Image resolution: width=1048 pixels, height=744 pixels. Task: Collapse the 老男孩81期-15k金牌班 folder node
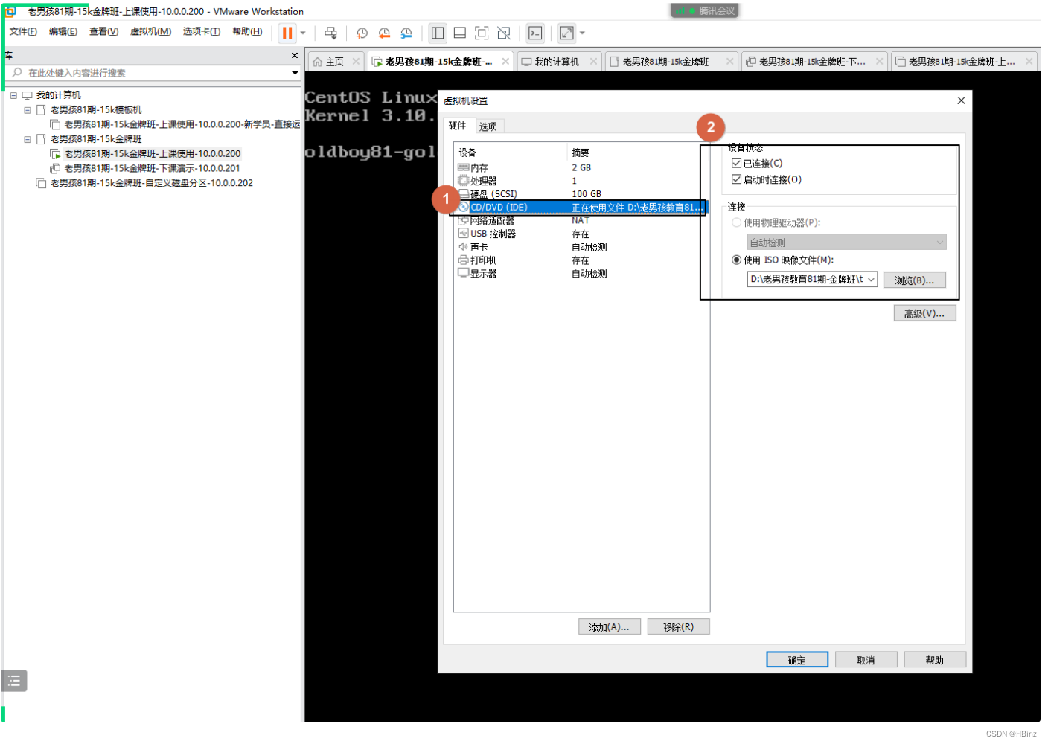click(28, 139)
